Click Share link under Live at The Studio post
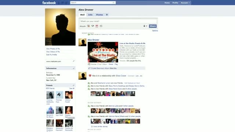235x132 pixels. click(x=111, y=64)
